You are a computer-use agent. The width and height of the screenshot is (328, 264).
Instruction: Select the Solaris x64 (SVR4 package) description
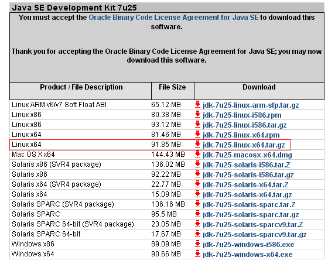tap(56, 184)
